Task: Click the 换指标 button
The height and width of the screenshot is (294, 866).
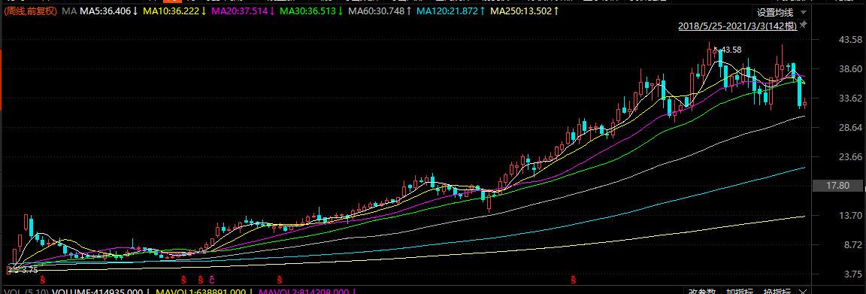Action: (777, 291)
